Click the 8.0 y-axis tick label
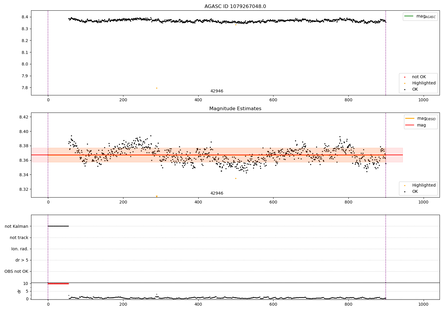 [25, 64]
